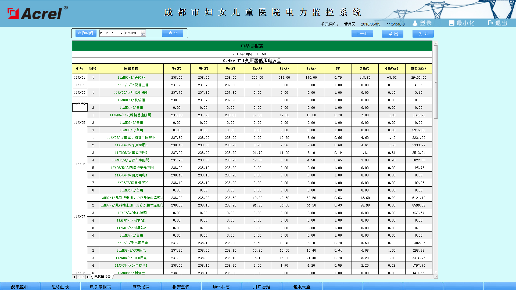Click the 电参量报表 green title bar
The height and width of the screenshot is (290, 516).
(x=252, y=46)
